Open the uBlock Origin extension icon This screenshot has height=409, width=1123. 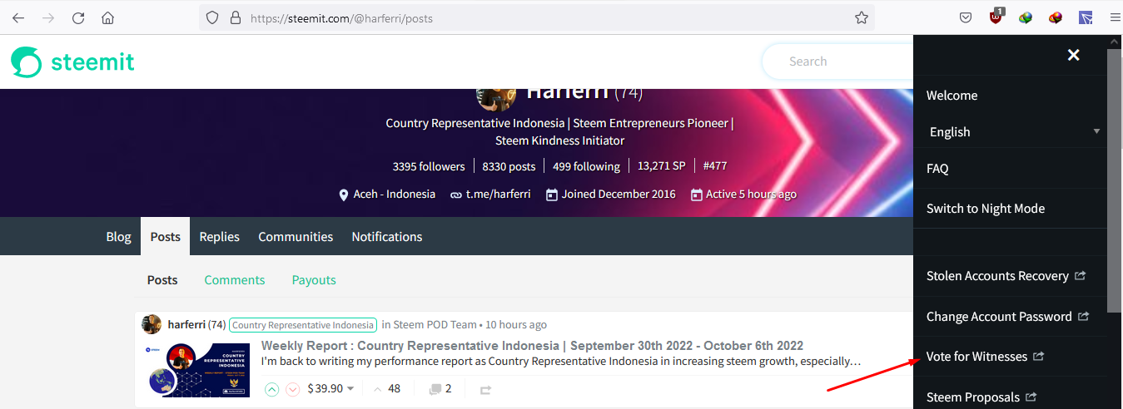996,17
